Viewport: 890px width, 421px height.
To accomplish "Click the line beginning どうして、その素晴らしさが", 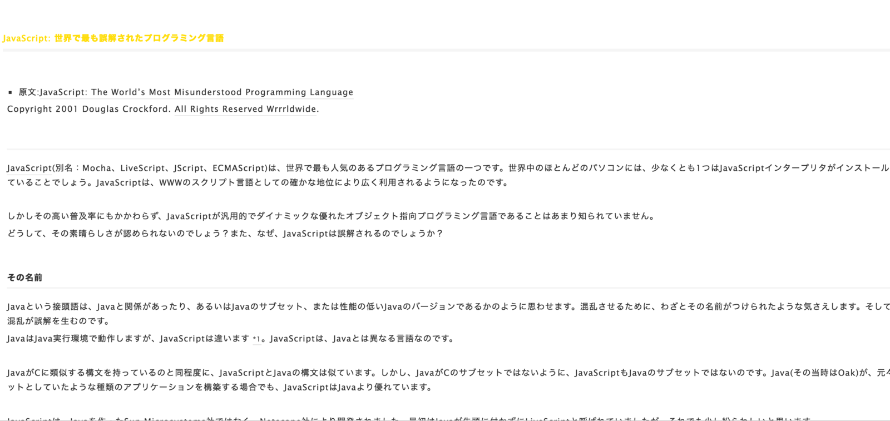I will point(225,234).
